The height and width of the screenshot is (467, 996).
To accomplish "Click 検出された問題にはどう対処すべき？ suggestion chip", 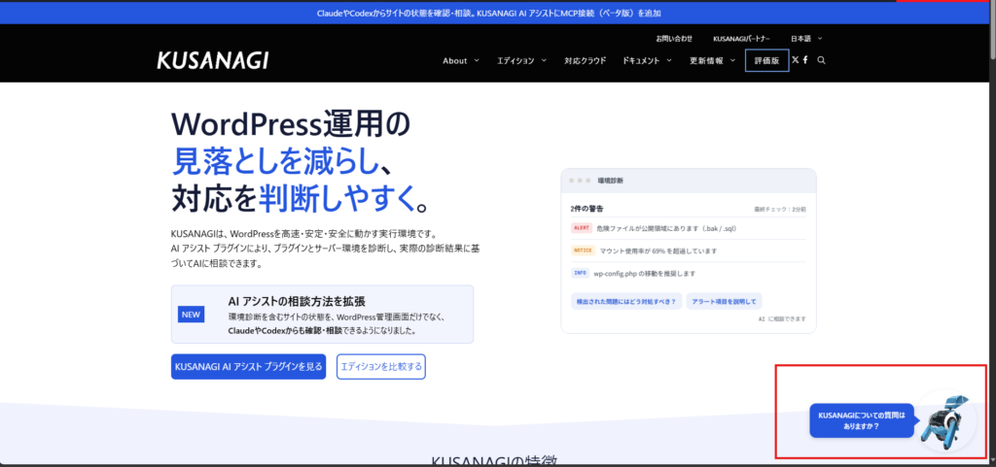I will tap(626, 301).
